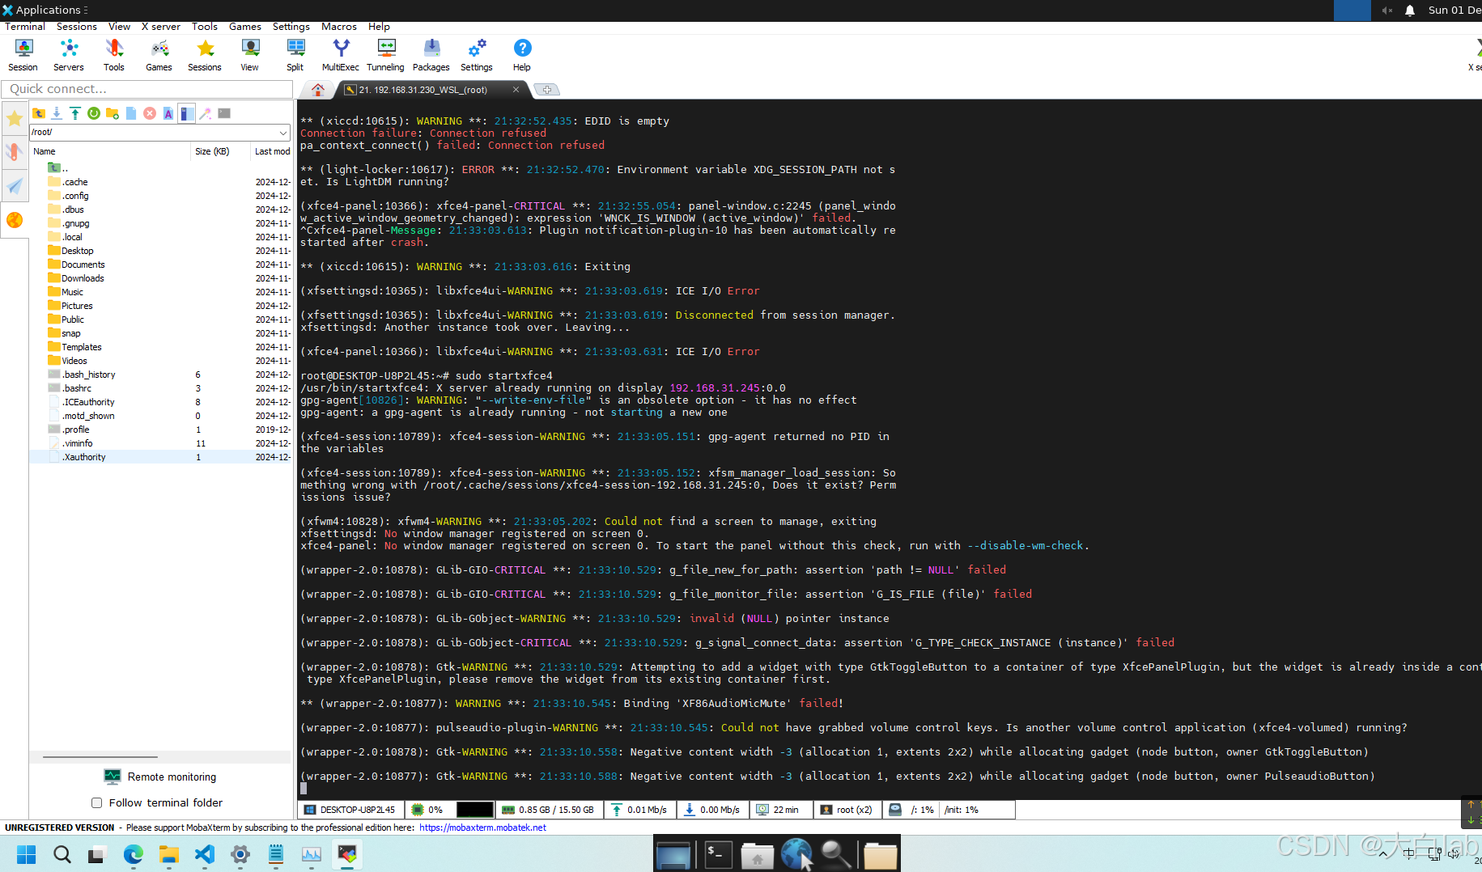Upload a file via SFTP browser
The width and height of the screenshot is (1482, 872).
(x=75, y=113)
